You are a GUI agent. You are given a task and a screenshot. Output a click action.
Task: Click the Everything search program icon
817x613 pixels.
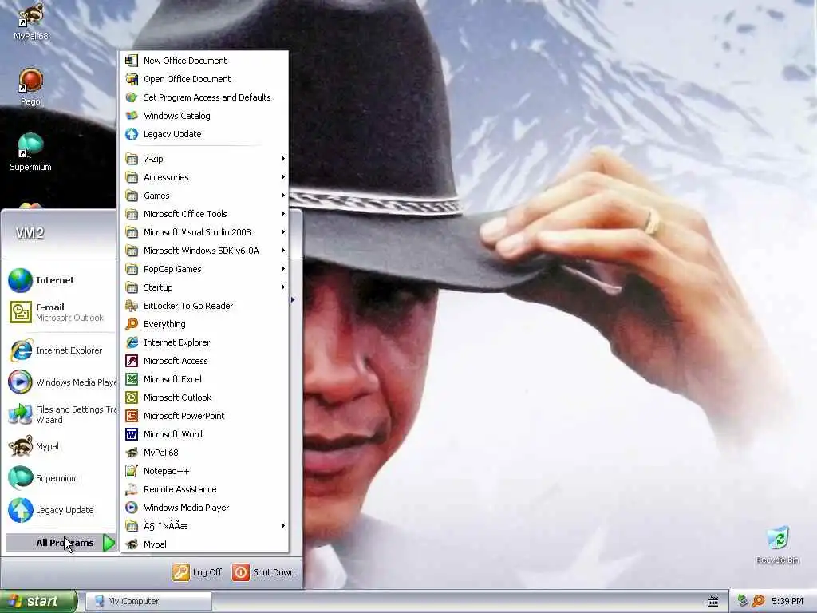tap(132, 324)
